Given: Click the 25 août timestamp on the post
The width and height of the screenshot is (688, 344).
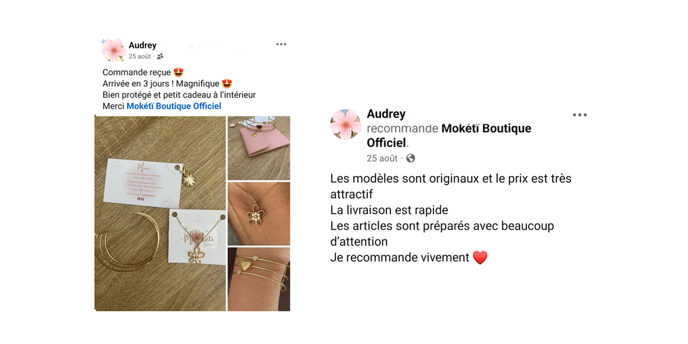Looking at the screenshot, I should (x=140, y=56).
